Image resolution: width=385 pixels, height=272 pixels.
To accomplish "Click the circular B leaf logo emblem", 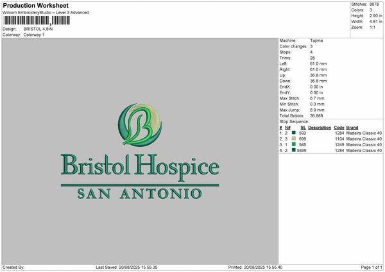I will pyautogui.click(x=140, y=124).
